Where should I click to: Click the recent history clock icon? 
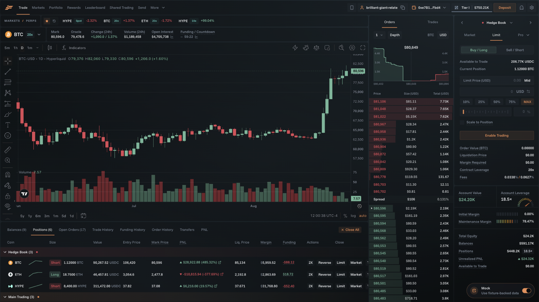pyautogui.click(x=54, y=21)
